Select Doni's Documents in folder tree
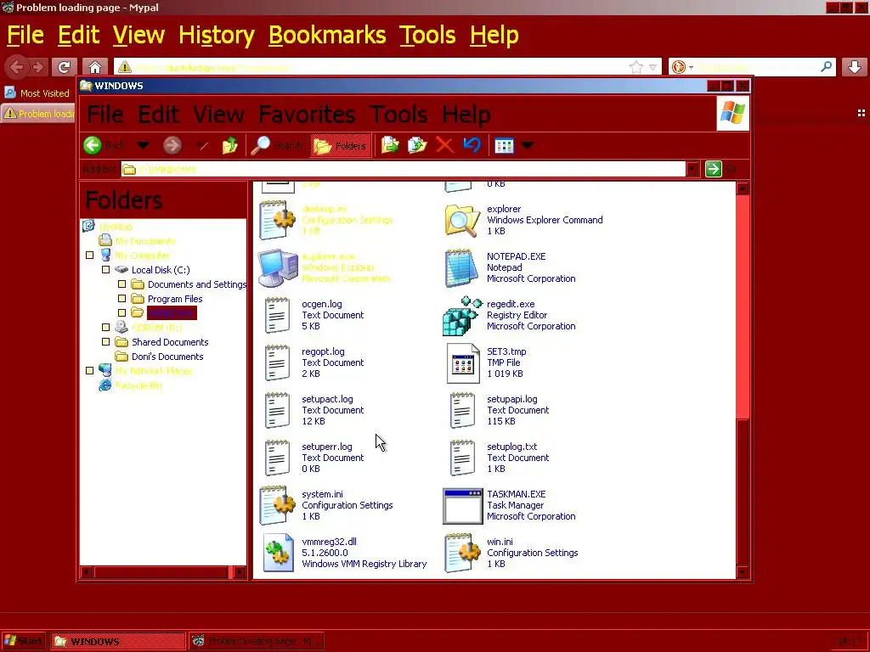 [x=167, y=357]
